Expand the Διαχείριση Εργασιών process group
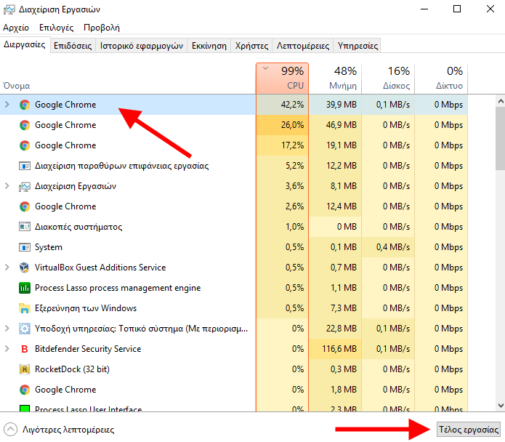This screenshot has width=505, height=442. pos(7,186)
